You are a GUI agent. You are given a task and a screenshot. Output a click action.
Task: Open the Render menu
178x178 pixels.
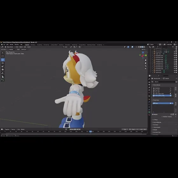[11, 44]
